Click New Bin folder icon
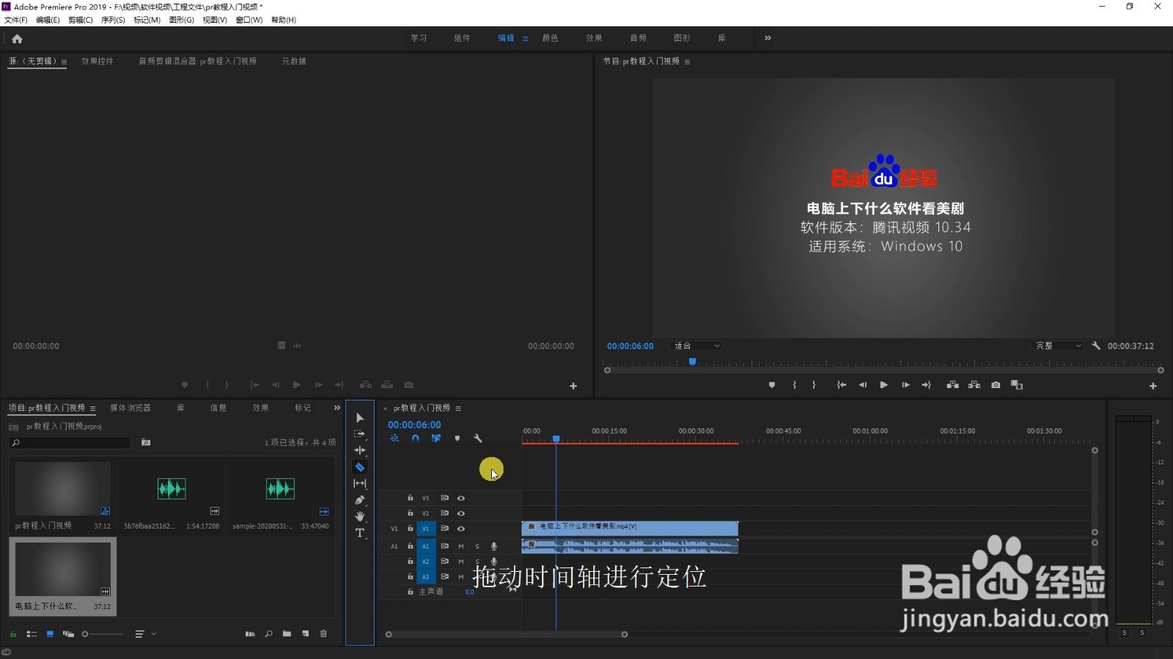The image size is (1173, 659). (x=287, y=634)
